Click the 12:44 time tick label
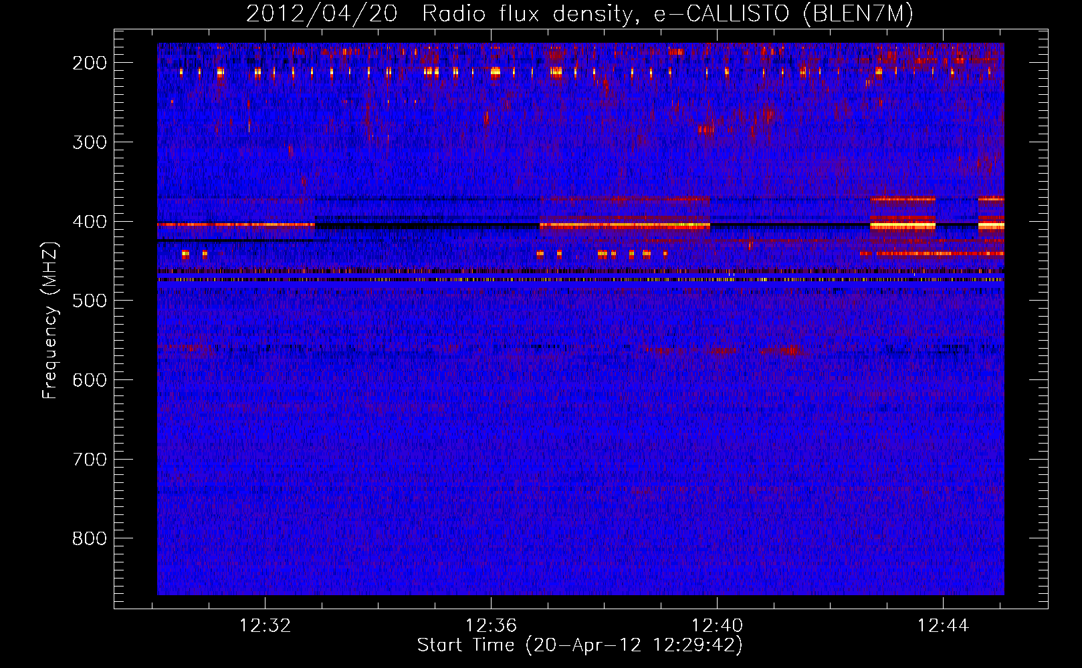This screenshot has height=668, width=1082. click(943, 626)
